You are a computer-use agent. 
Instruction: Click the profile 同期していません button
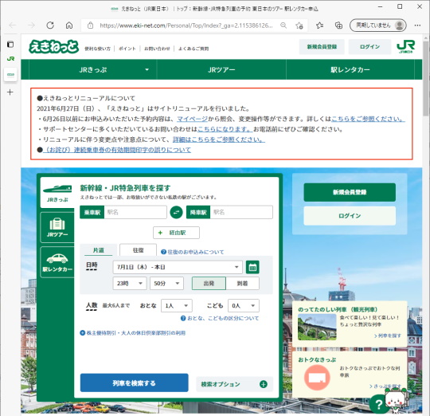click(x=378, y=26)
